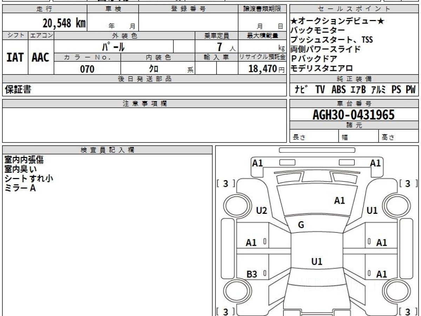Select the TV equipment entry

pyautogui.click(x=320, y=90)
